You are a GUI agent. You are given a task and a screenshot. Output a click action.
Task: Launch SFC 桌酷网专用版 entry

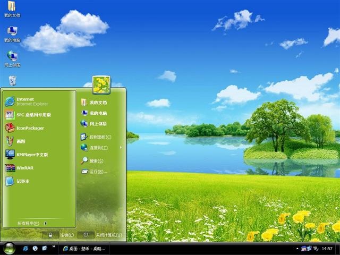39,115
